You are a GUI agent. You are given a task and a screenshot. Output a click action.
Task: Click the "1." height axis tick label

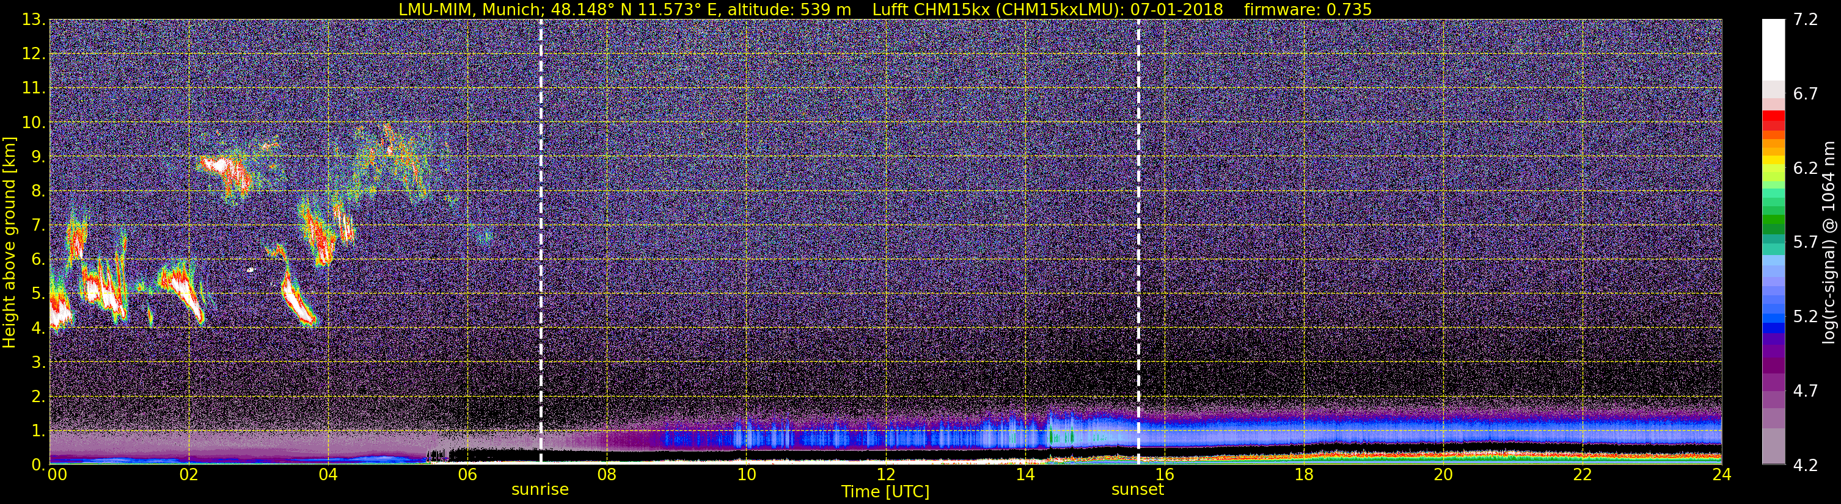point(38,430)
